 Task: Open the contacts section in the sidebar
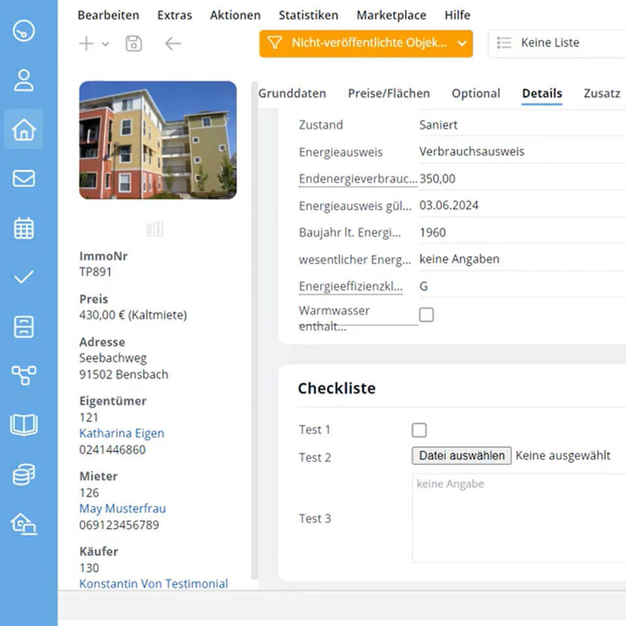(x=23, y=80)
